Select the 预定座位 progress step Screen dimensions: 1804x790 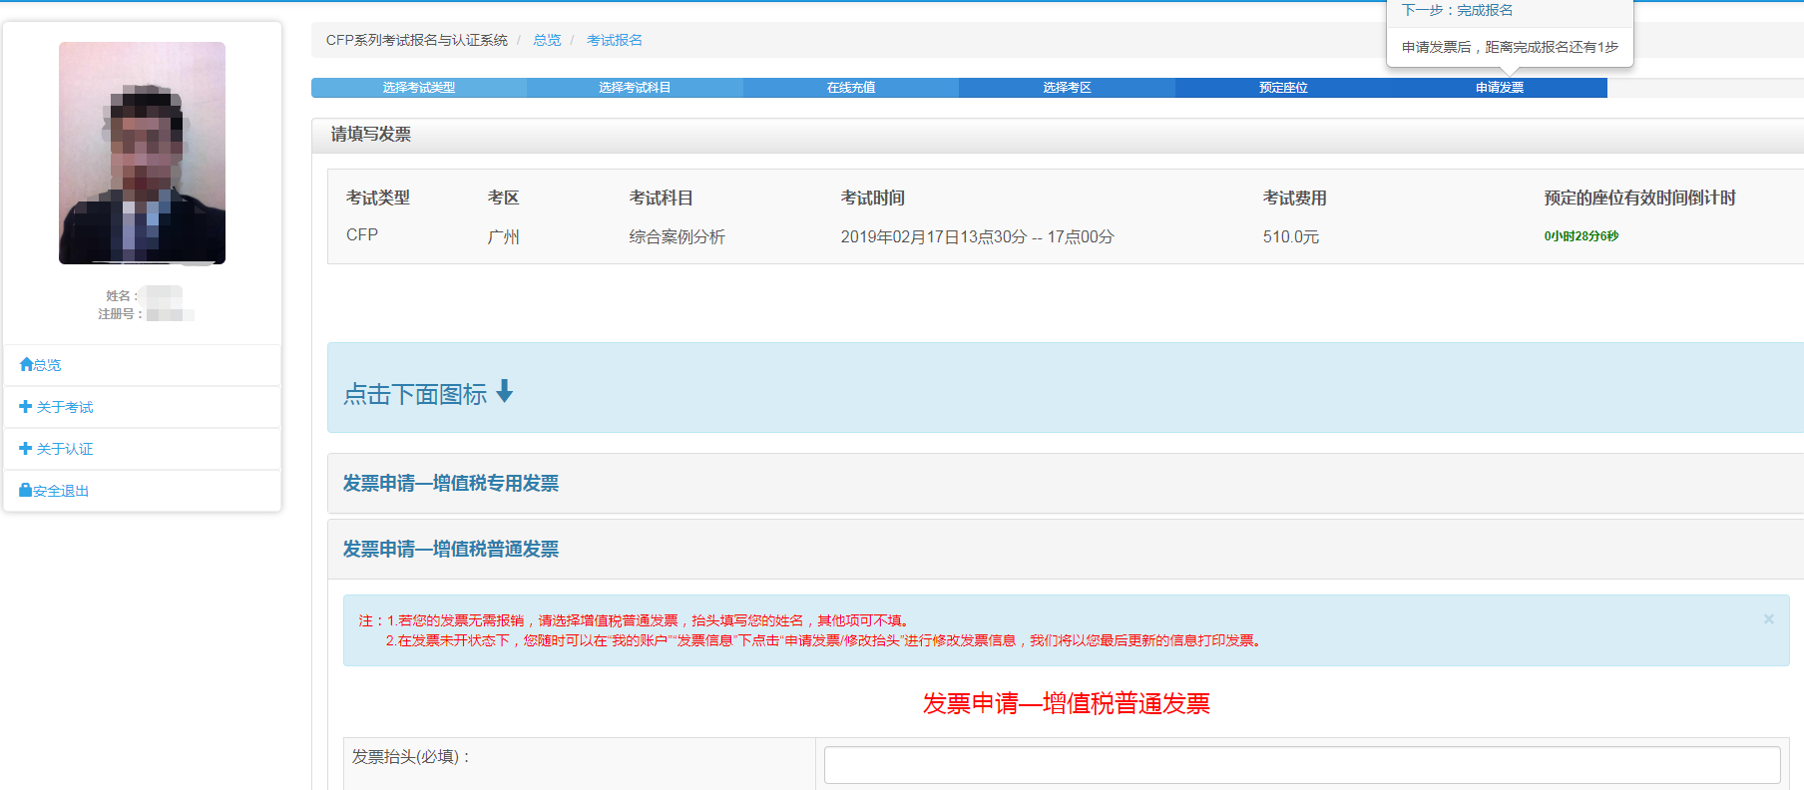[x=1283, y=88]
